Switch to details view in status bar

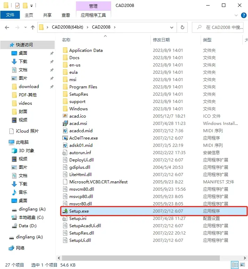pyautogui.click(x=235, y=265)
